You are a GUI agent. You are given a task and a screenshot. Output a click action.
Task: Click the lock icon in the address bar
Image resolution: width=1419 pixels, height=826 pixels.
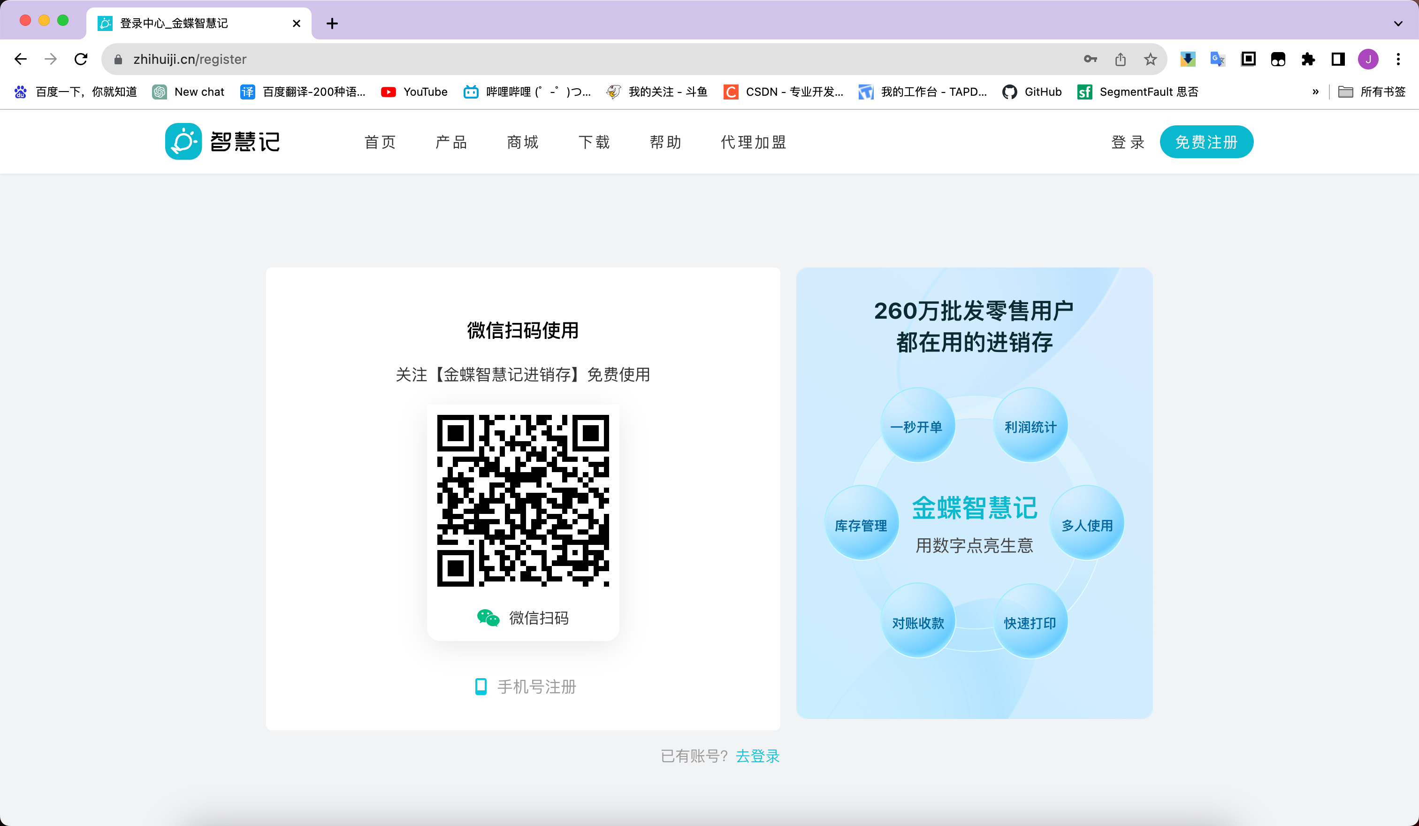(x=118, y=59)
